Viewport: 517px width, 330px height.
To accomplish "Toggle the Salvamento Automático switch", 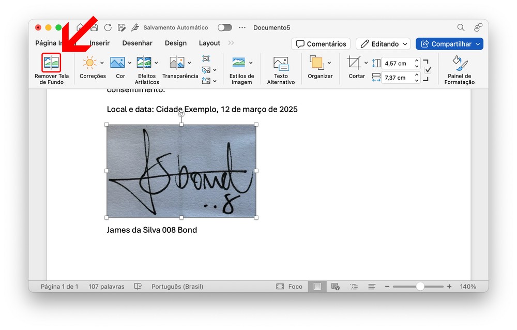I will point(224,27).
